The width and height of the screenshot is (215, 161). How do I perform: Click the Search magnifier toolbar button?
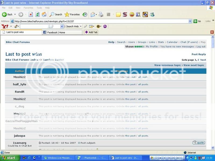56,14
